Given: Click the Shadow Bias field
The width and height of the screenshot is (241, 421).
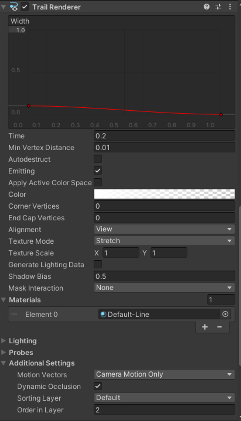Looking at the screenshot, I should coord(164,276).
